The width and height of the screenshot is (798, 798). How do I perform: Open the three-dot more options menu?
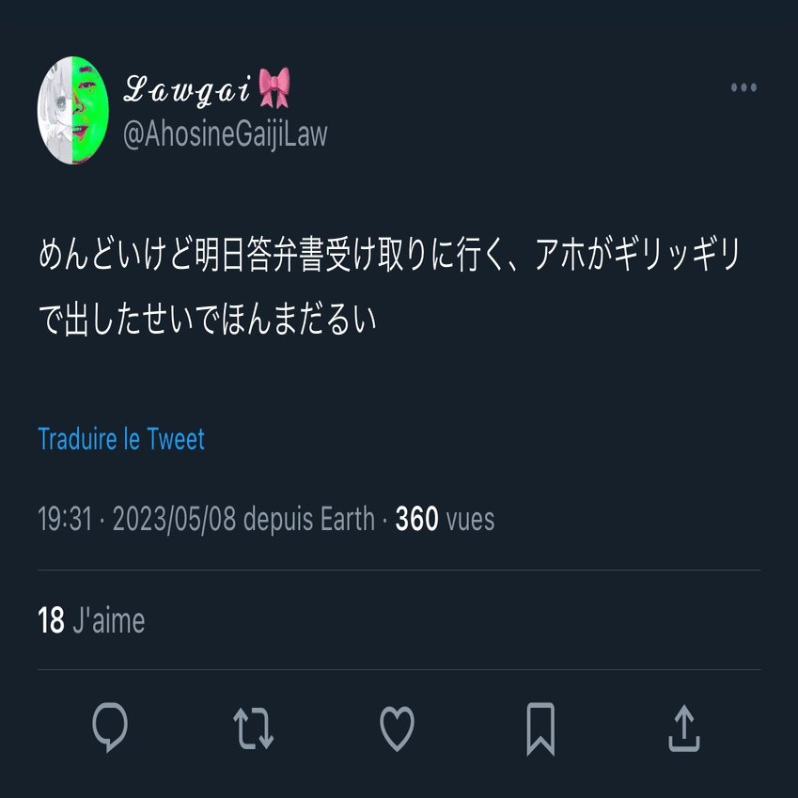[743, 87]
